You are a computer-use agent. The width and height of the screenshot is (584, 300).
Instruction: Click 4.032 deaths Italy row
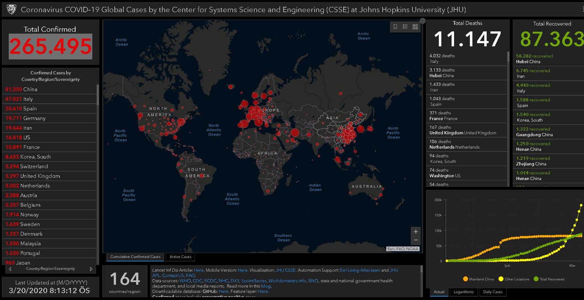point(467,59)
